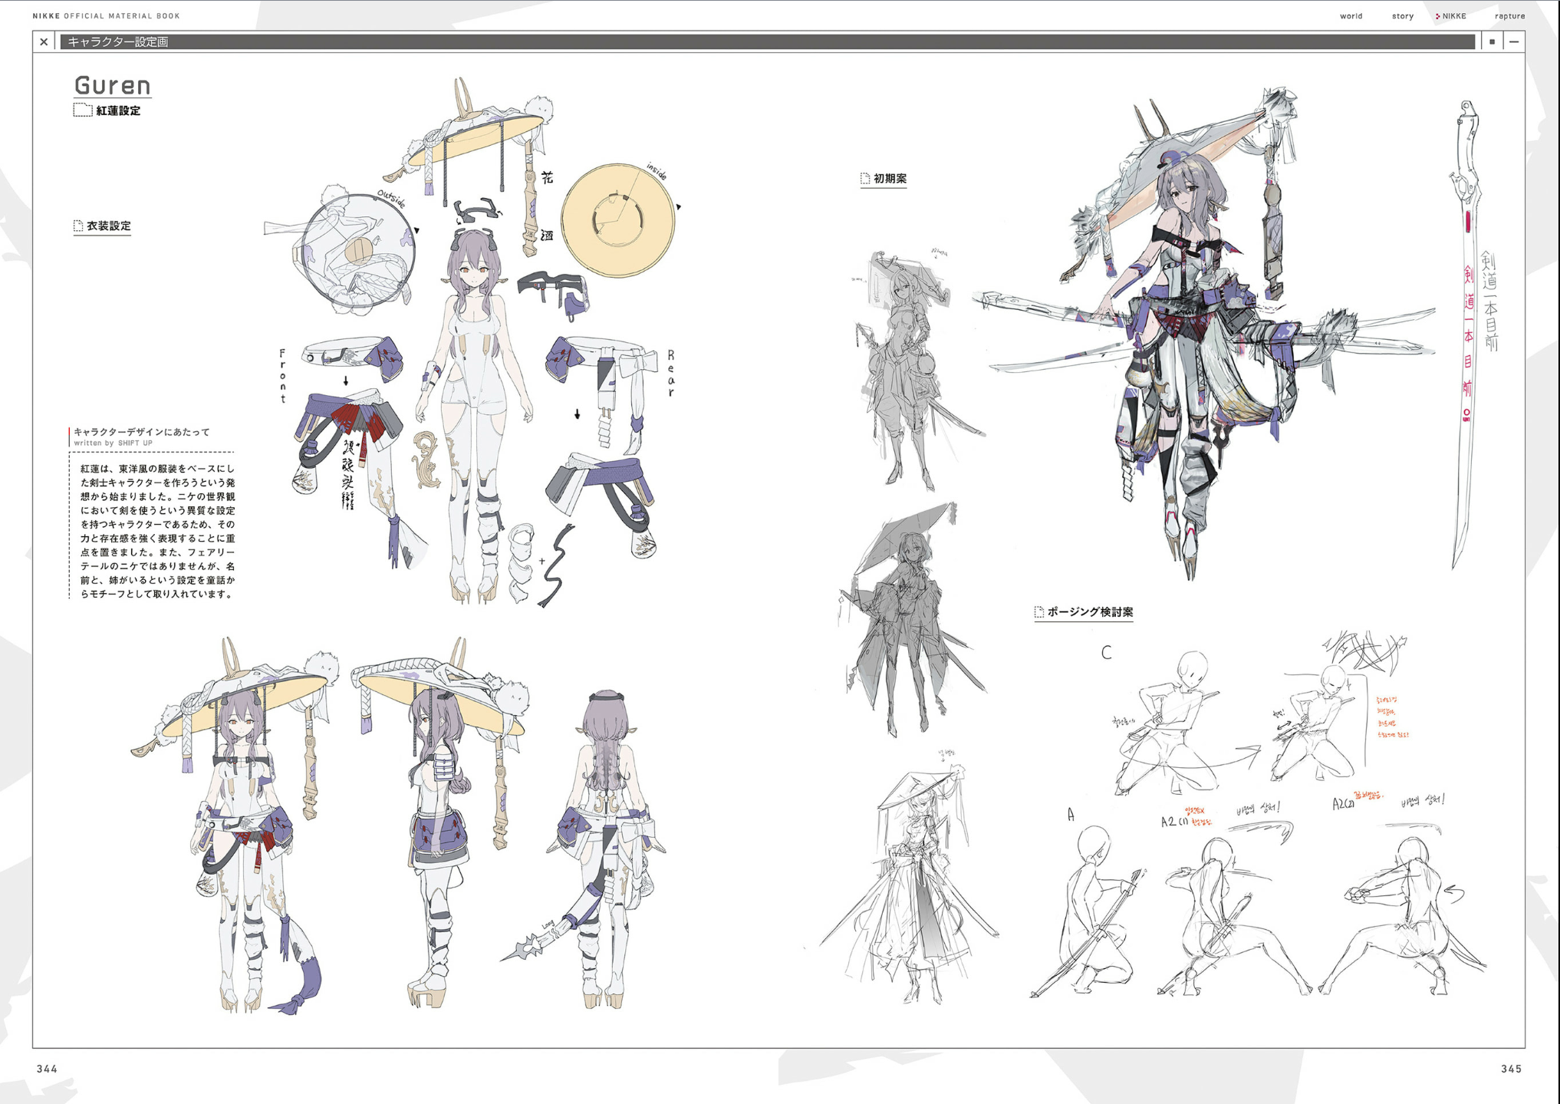Click the small triangle beside inside hat circle
The width and height of the screenshot is (1560, 1104).
(x=679, y=207)
